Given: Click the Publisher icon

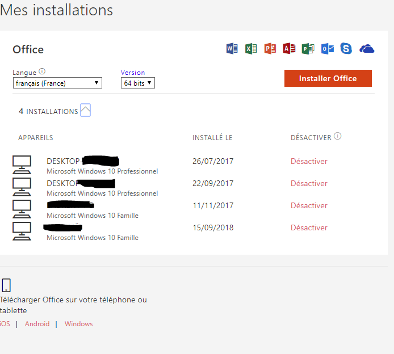Looking at the screenshot, I should pyautogui.click(x=308, y=48).
